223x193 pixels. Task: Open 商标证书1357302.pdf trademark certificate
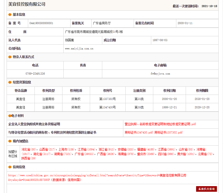[168, 133]
